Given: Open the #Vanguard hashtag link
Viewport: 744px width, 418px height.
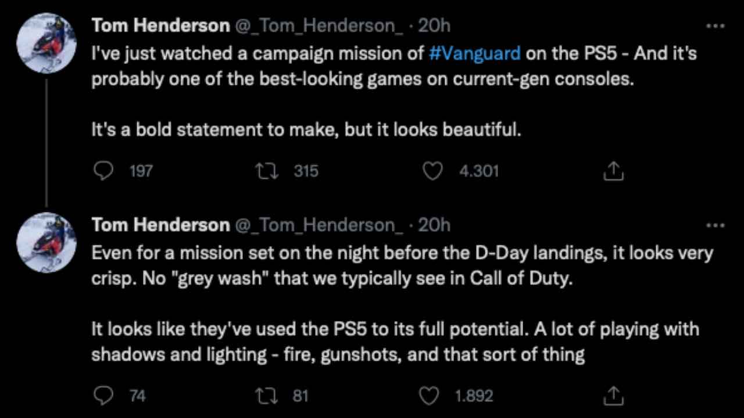Looking at the screenshot, I should (474, 53).
